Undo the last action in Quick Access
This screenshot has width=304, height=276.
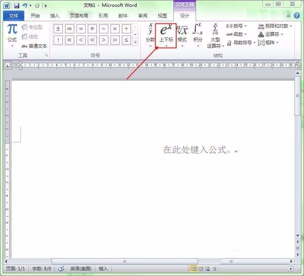tap(25, 6)
